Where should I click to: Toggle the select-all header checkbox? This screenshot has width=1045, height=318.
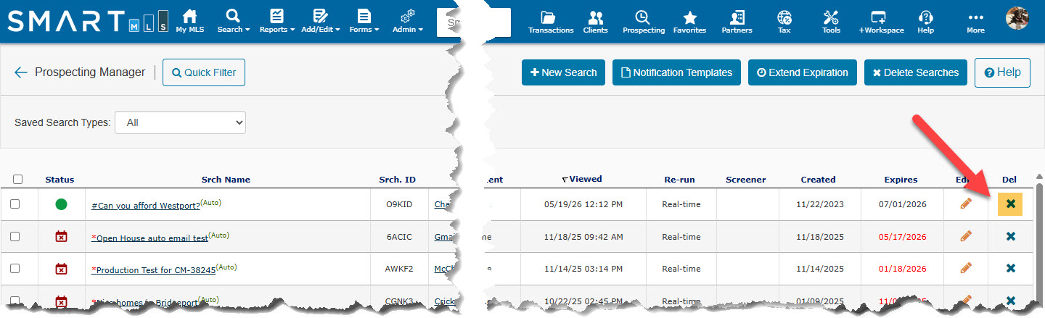coord(18,180)
